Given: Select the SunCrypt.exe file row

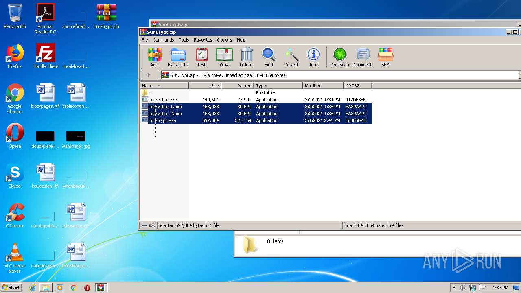Looking at the screenshot, I should (256, 120).
